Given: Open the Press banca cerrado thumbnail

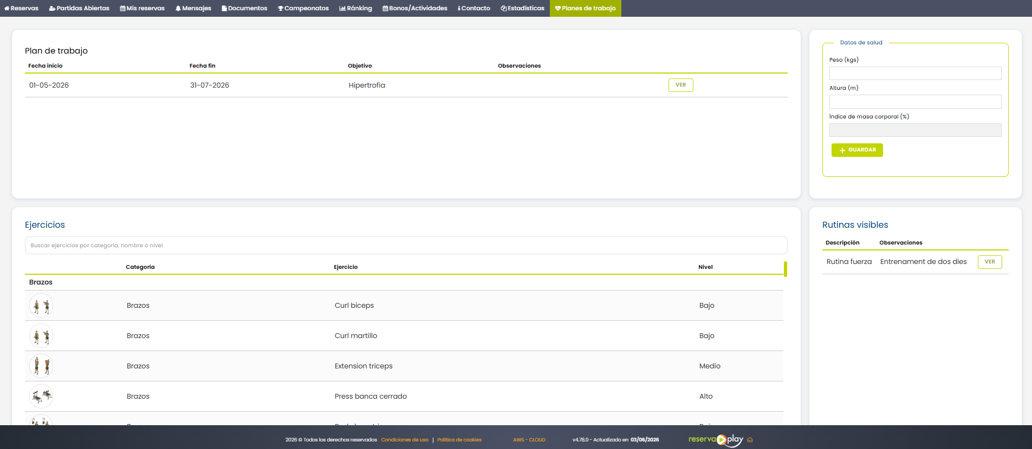Looking at the screenshot, I should tap(41, 397).
